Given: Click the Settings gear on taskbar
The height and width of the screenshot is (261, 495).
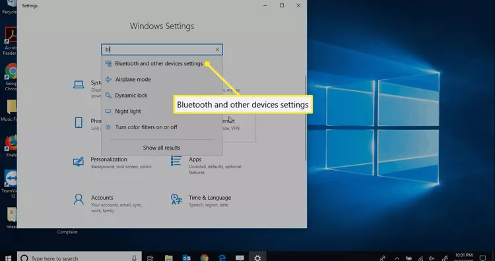Looking at the screenshot, I should tap(257, 258).
